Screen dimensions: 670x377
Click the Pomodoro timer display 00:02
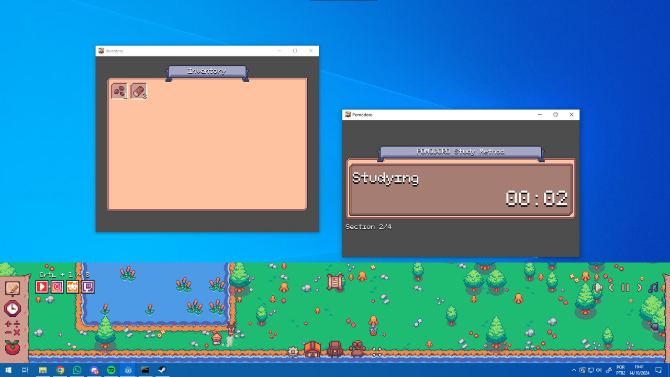point(537,199)
